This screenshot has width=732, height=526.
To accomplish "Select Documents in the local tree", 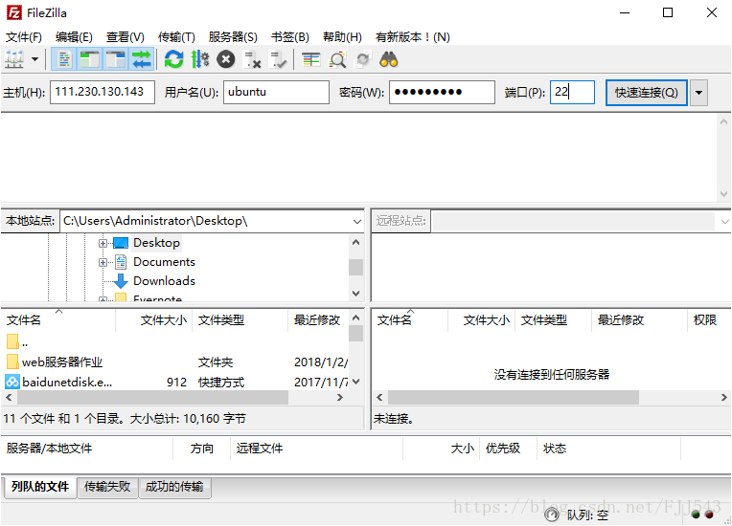I will coord(164,262).
